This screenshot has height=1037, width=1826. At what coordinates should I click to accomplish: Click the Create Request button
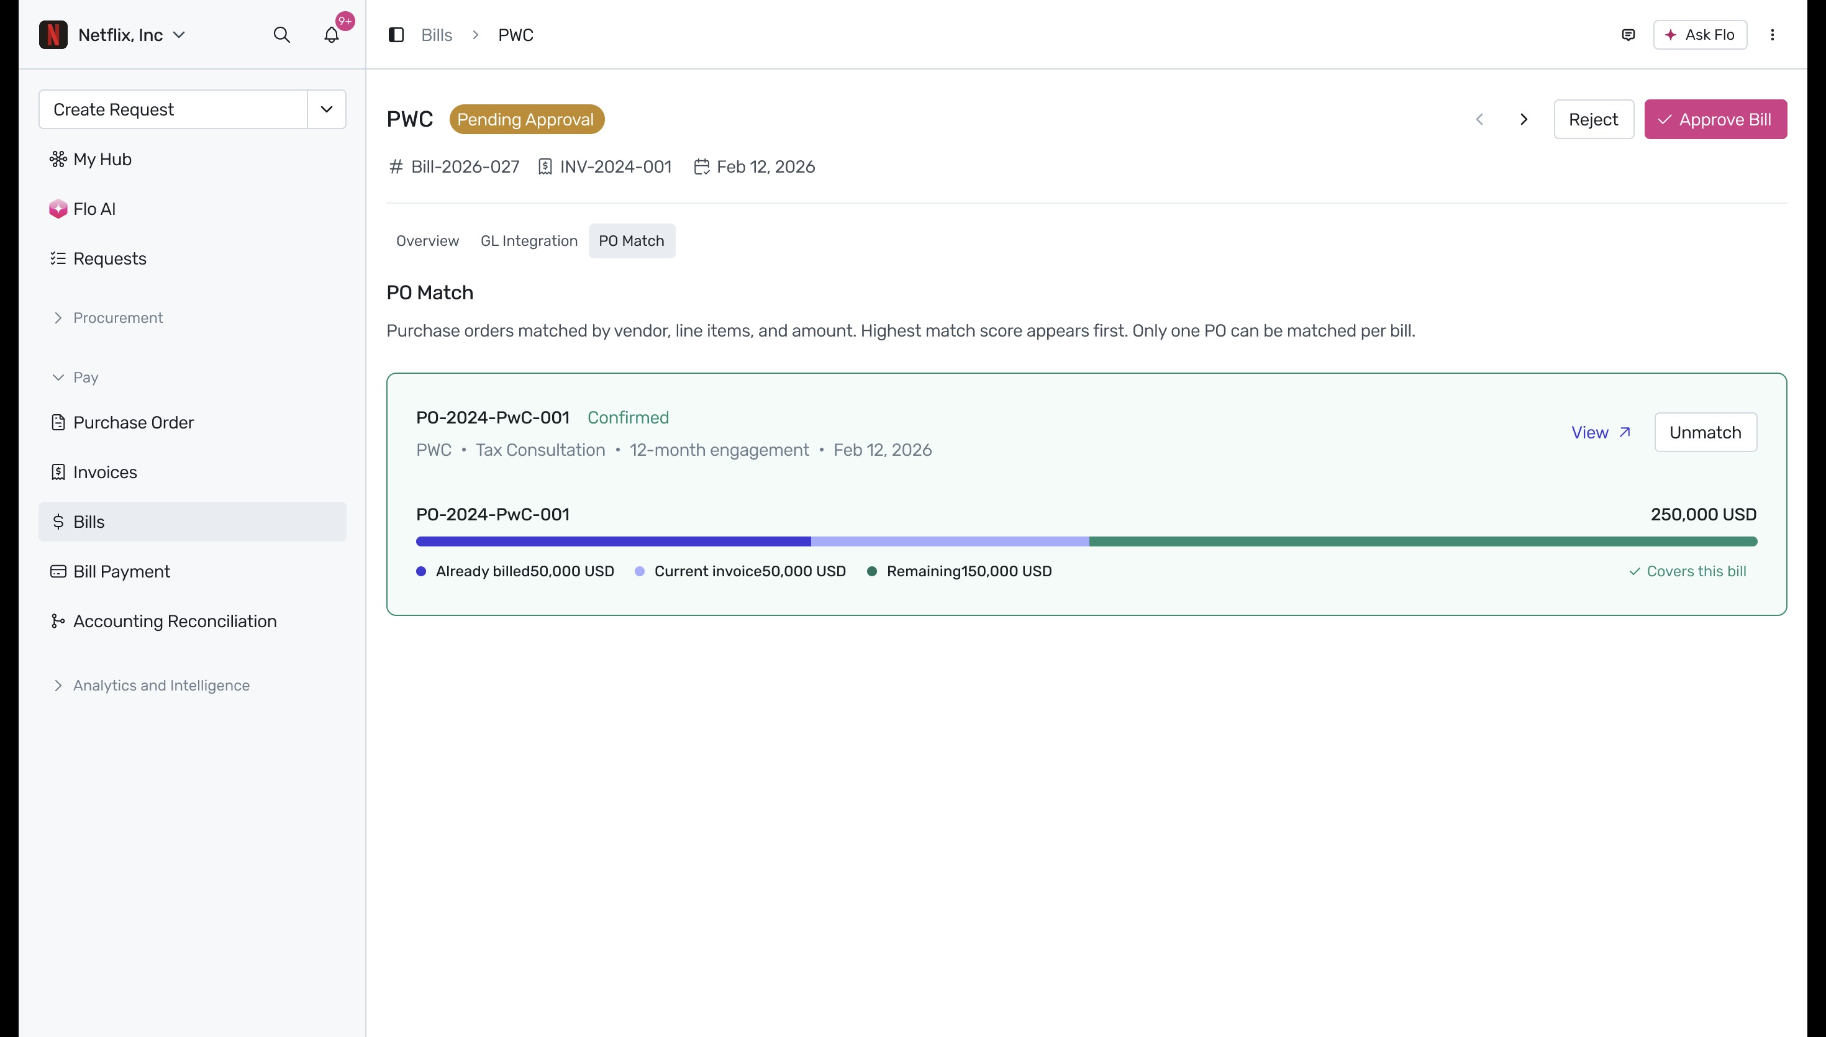173,109
